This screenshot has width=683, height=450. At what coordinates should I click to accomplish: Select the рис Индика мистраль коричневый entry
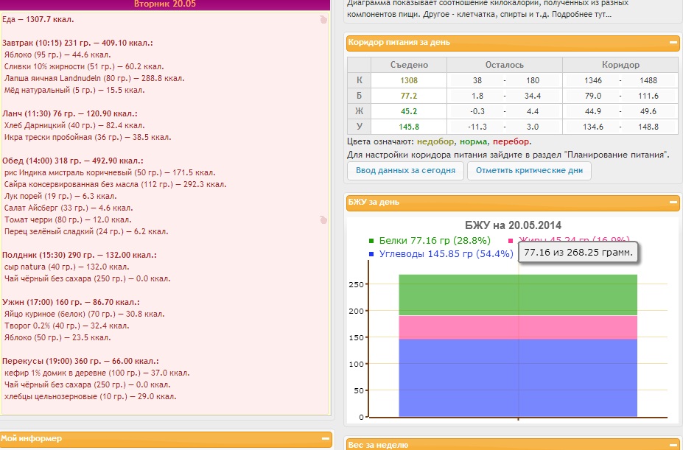click(x=110, y=172)
